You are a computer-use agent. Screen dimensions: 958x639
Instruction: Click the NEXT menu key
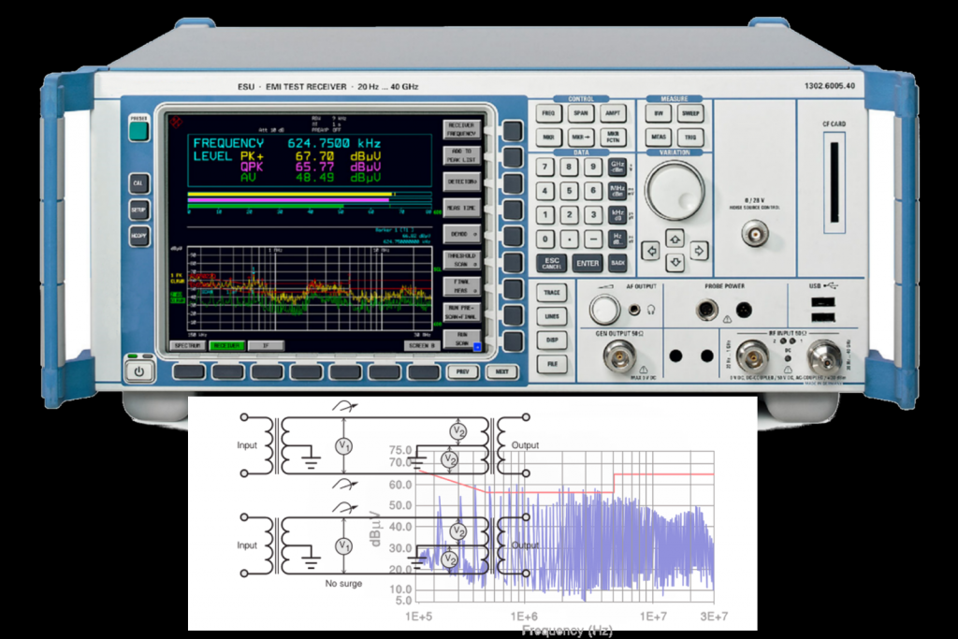[501, 371]
